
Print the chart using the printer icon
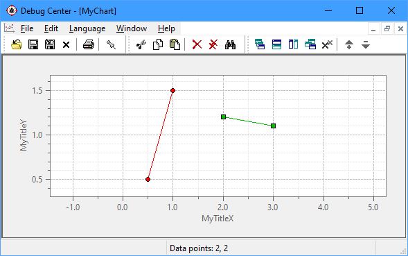point(89,44)
